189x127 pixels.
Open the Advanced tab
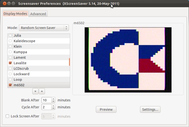pyautogui.click(x=38, y=14)
